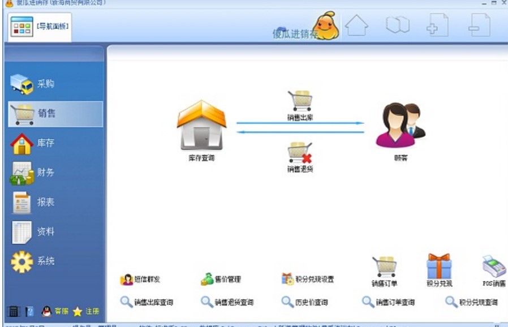Open 销售出库查询 search link
This screenshot has height=327, width=508.
147,302
